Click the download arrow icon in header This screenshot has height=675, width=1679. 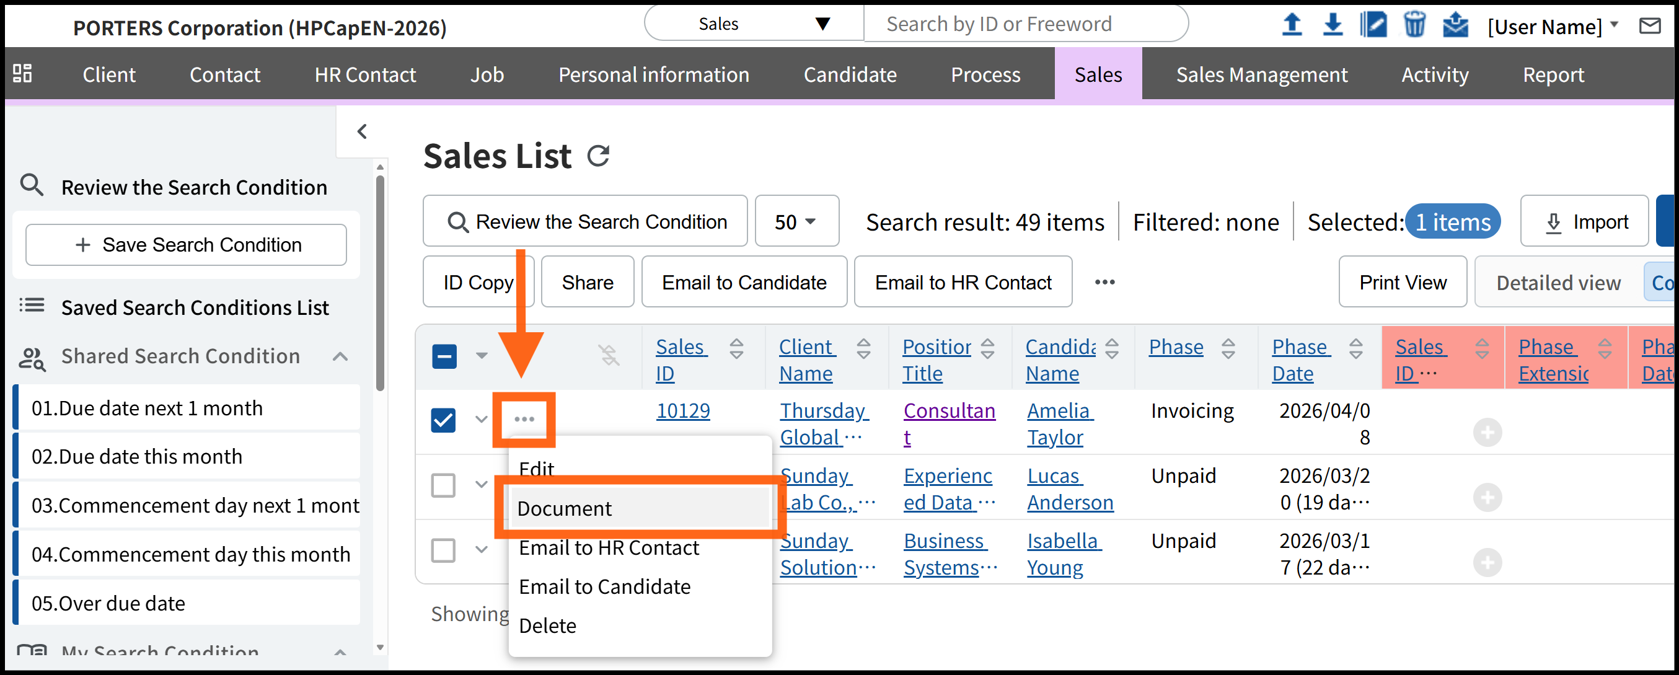point(1333,25)
